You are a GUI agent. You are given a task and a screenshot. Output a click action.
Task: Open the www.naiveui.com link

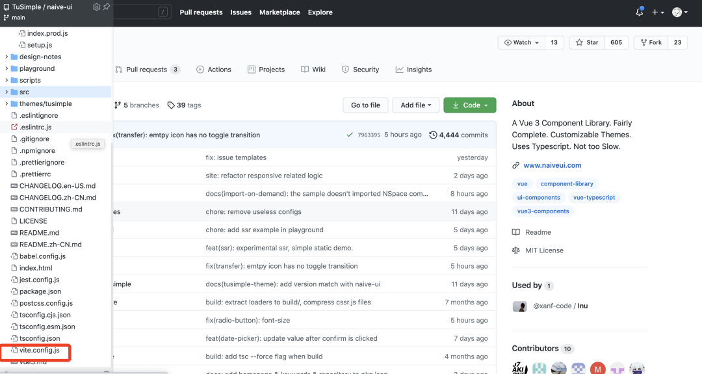click(x=552, y=165)
